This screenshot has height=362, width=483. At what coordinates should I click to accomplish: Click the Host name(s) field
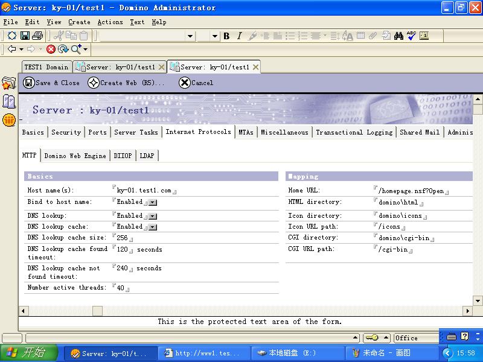pos(144,191)
